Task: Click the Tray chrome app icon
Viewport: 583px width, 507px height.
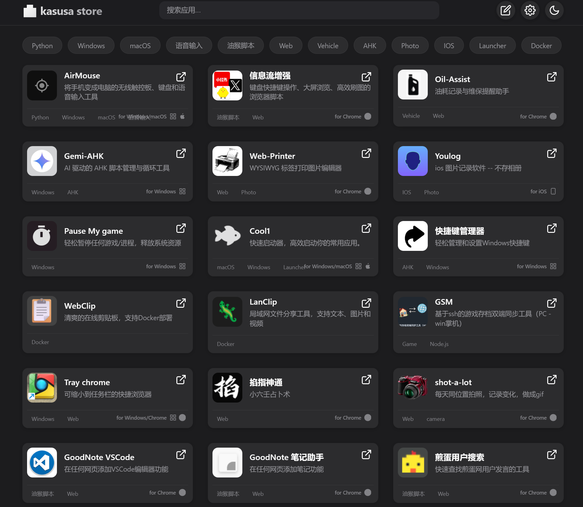Action: pos(42,388)
